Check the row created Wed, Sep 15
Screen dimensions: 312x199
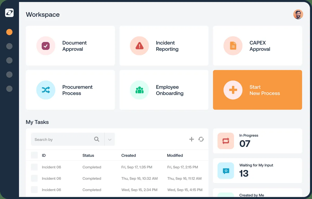coord(34,190)
